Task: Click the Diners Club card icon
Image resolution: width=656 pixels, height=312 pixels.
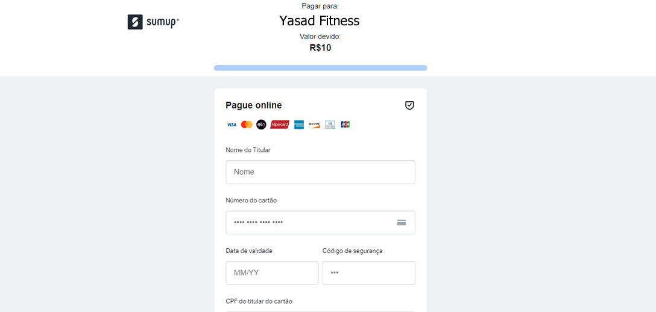Action: 330,125
